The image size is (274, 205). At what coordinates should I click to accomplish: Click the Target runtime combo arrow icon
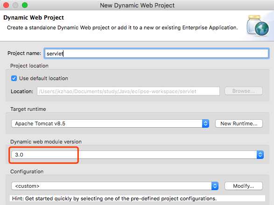pyautogui.click(x=205, y=123)
